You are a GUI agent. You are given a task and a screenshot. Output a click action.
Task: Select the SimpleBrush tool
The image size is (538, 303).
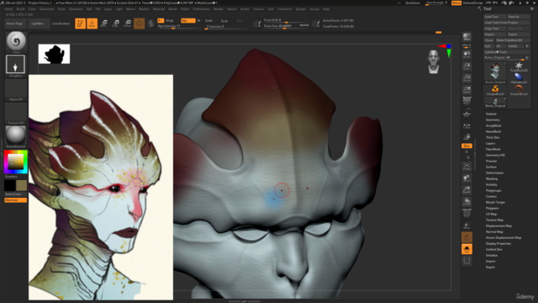point(495,90)
